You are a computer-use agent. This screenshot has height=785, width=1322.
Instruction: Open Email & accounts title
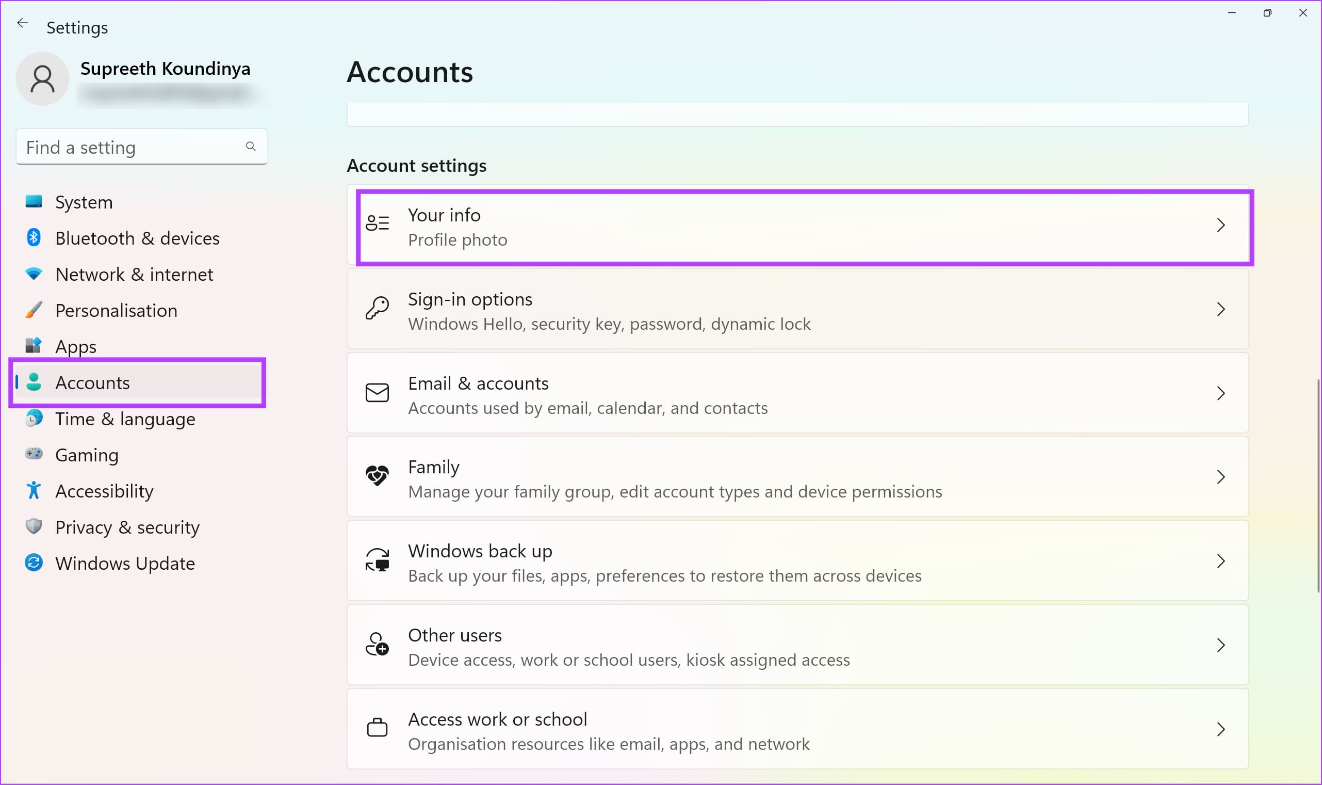tap(478, 383)
